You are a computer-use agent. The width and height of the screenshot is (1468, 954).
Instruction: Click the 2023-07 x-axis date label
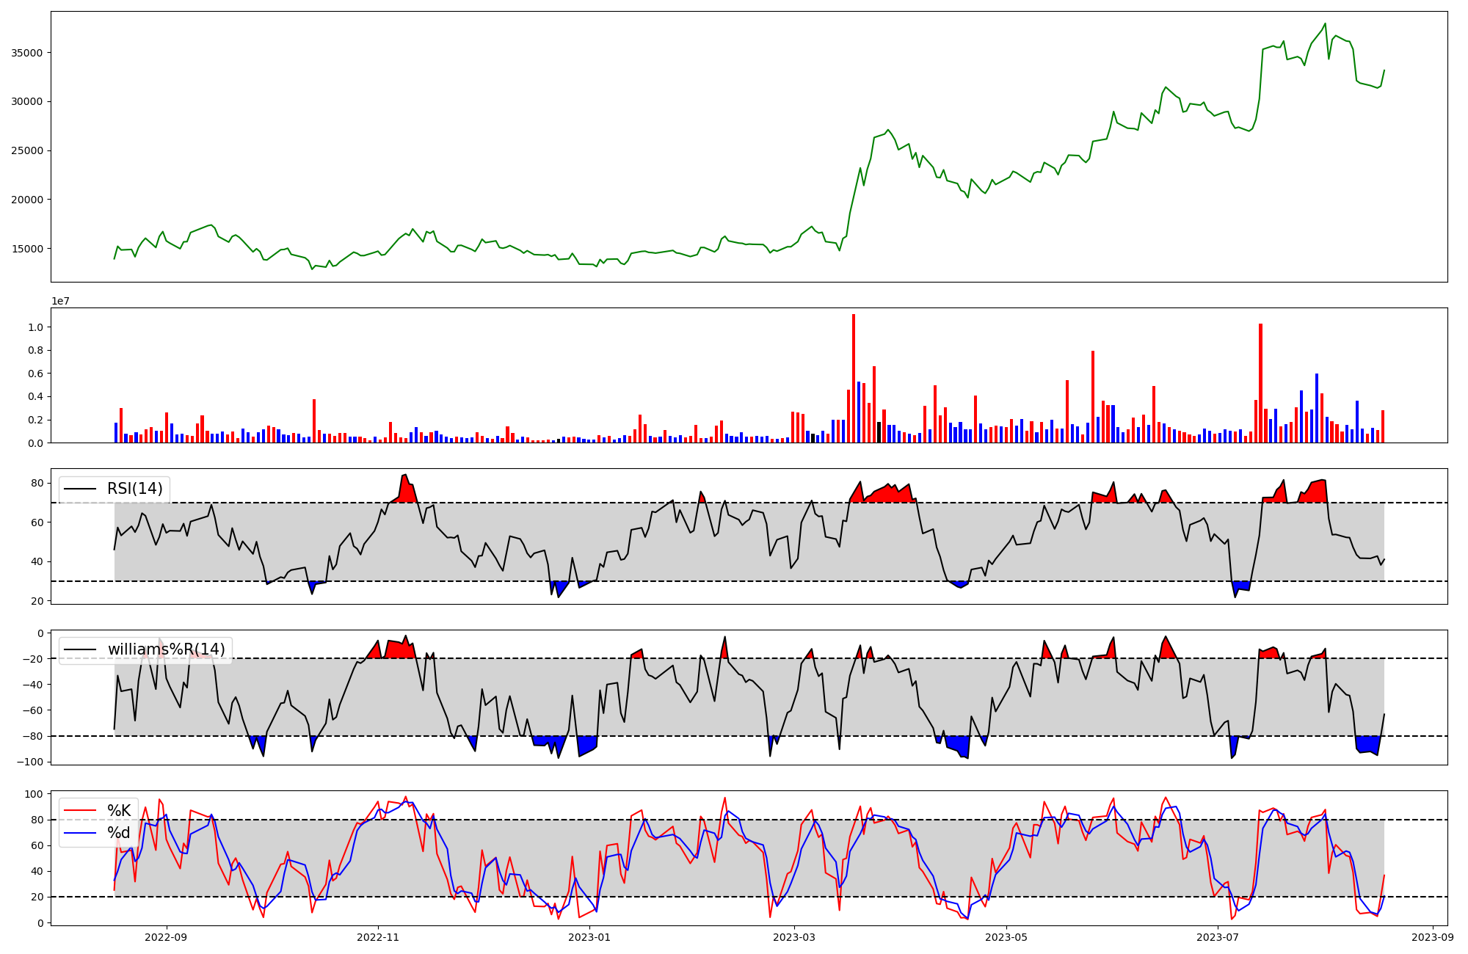coord(1218,937)
